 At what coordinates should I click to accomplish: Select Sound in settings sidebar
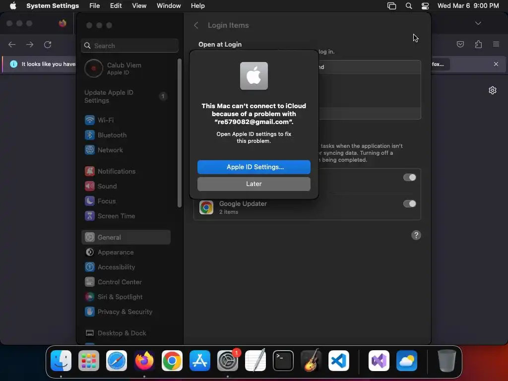click(127, 186)
